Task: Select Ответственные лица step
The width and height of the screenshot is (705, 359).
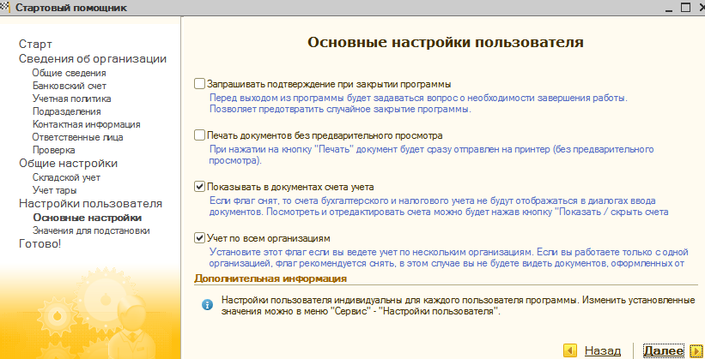Action: 77,137
